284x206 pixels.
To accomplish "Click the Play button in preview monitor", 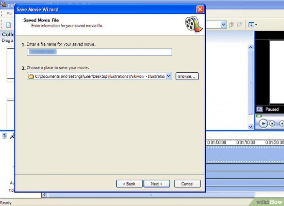I will 263,124.
